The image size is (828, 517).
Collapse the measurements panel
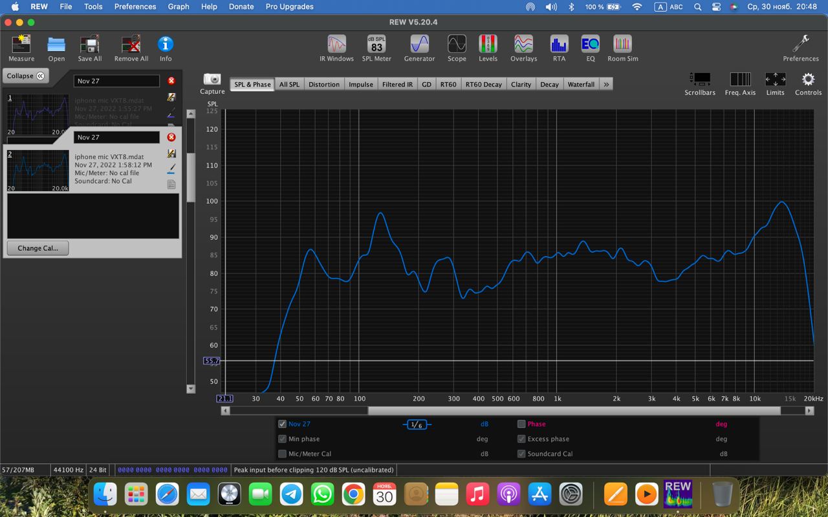click(26, 76)
